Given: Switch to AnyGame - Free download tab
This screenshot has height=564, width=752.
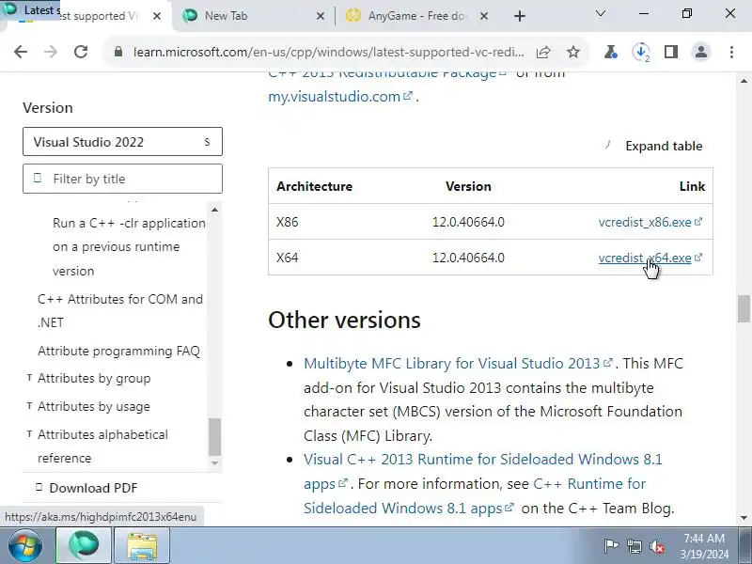Looking at the screenshot, I should pos(416,16).
